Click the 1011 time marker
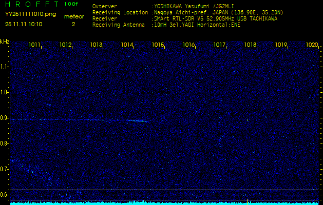Screen dimensions: 323x205 coord(35,45)
